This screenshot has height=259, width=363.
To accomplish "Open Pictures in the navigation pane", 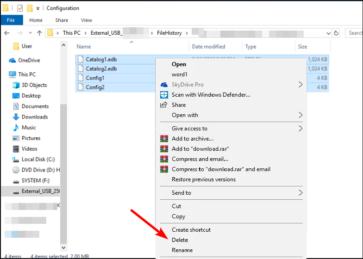I will coord(26,138).
